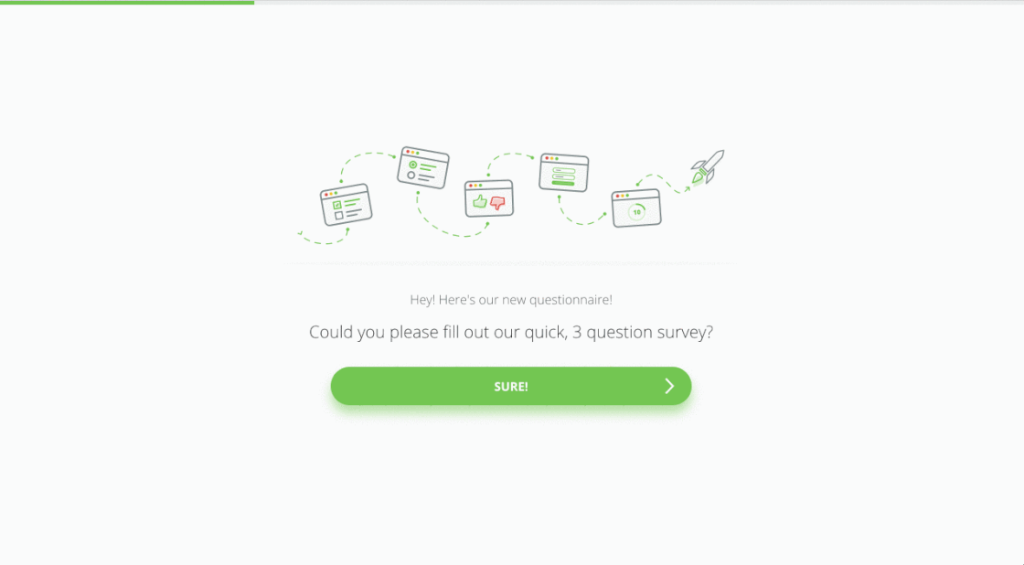
Task: Click the right chevron arrow on the SURE! button
Action: (x=669, y=386)
